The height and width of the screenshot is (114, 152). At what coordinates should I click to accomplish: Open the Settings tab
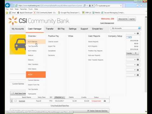(x=73, y=29)
